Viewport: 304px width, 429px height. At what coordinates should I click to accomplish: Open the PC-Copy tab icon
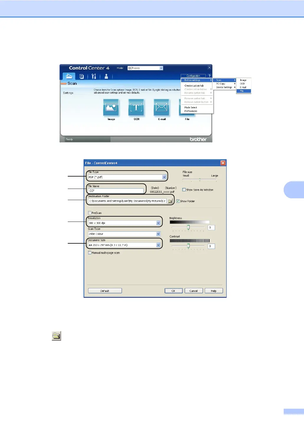82,77
